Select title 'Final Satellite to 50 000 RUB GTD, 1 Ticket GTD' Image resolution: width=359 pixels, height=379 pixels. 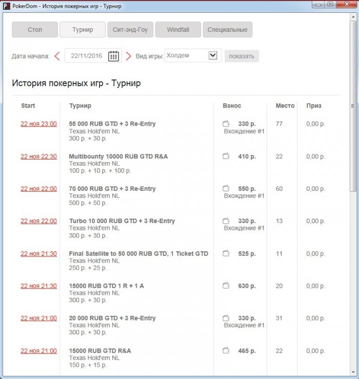[x=138, y=253]
